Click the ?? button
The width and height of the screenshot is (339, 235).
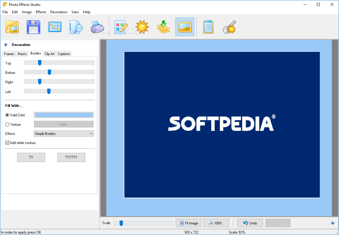click(x=31, y=157)
